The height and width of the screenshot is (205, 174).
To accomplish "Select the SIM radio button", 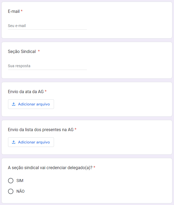I will [11, 181].
